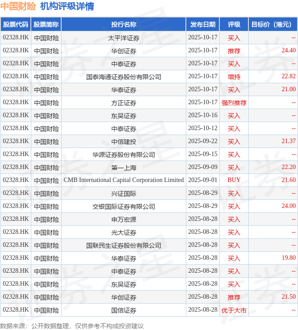298x330 pixels.
Task: Click the 发布日期 column header
Action: (203, 25)
